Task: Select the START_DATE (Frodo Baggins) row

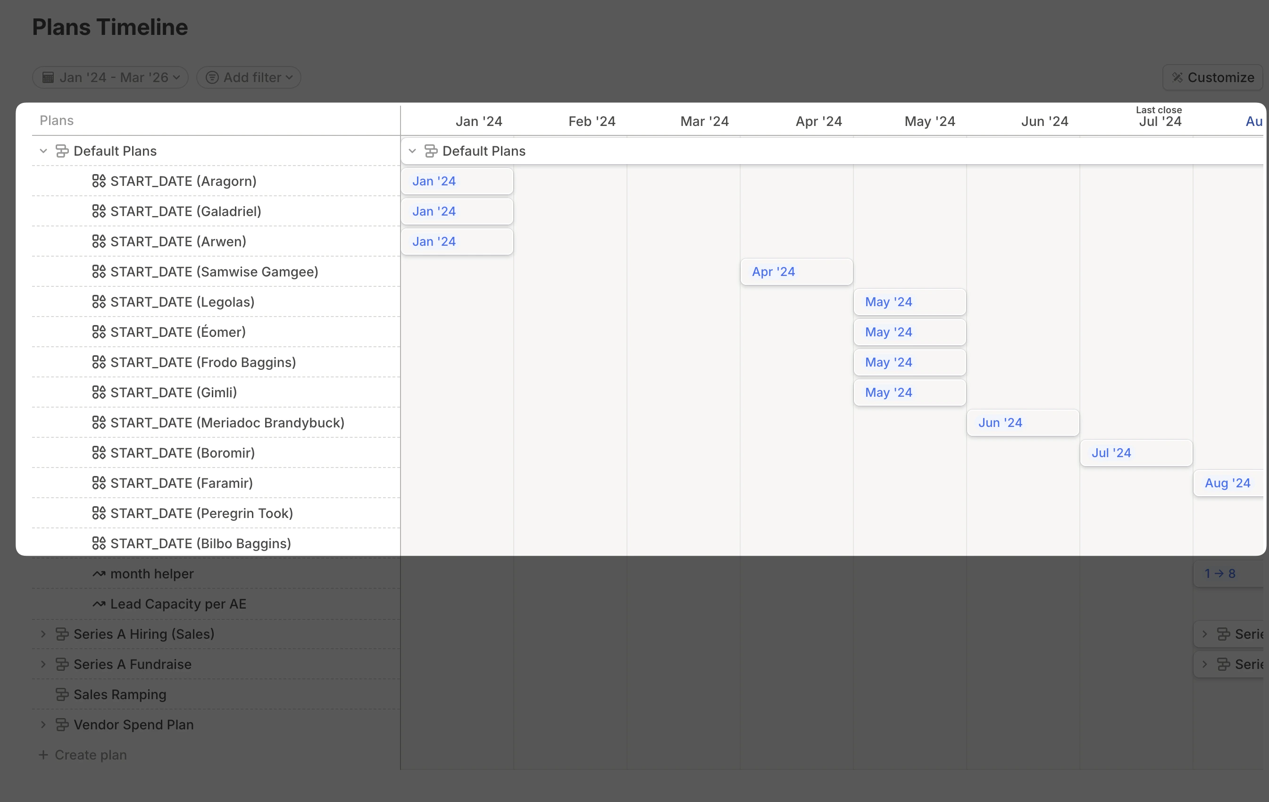Action: (202, 362)
